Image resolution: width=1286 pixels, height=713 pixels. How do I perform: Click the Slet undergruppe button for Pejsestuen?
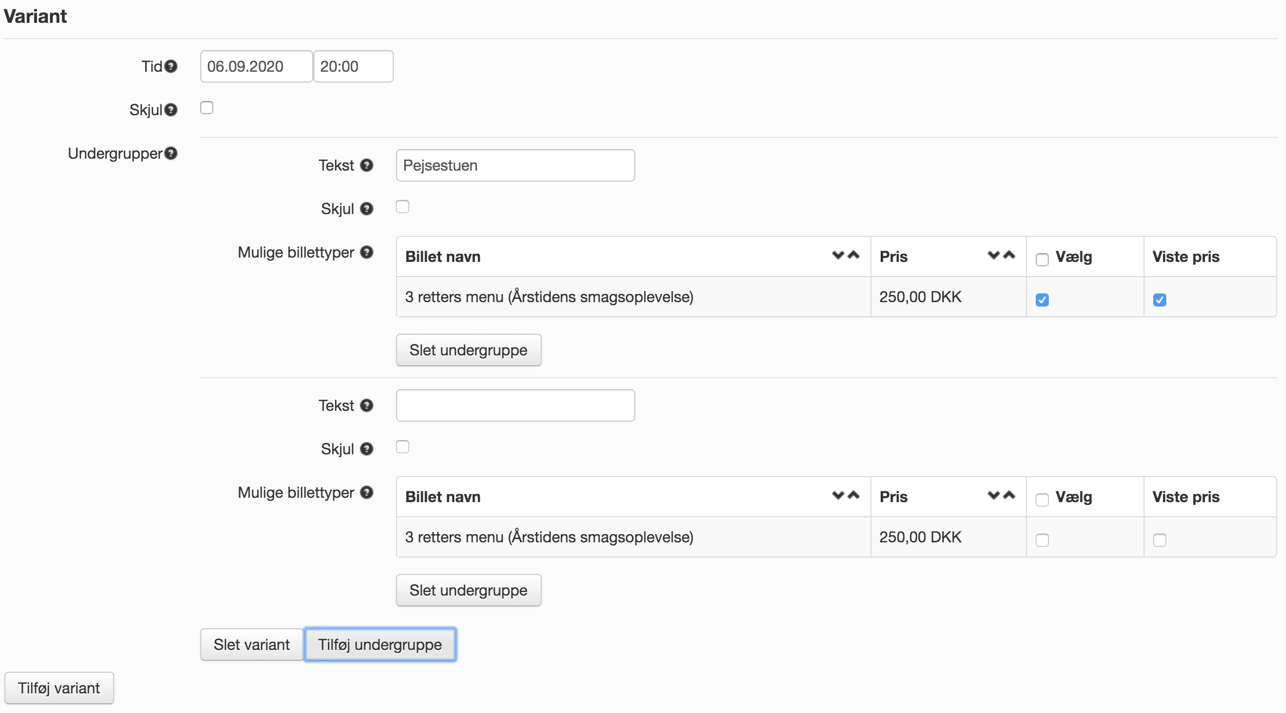(468, 350)
